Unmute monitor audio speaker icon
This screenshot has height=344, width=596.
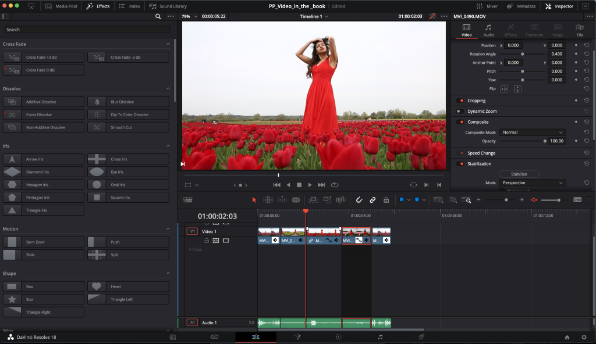tap(534, 200)
